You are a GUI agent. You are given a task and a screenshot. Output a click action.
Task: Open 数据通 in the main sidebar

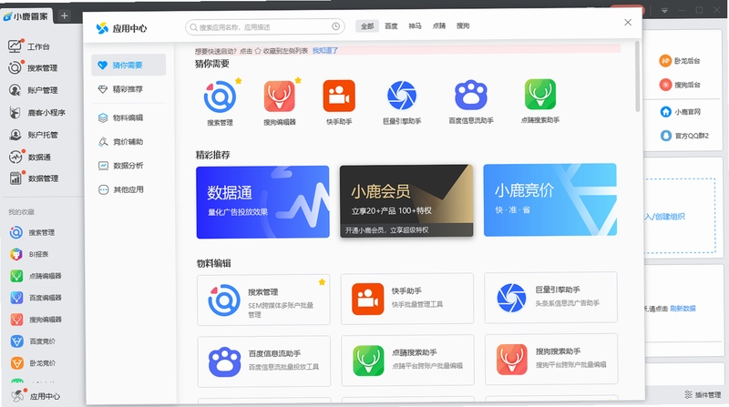[x=30, y=157]
